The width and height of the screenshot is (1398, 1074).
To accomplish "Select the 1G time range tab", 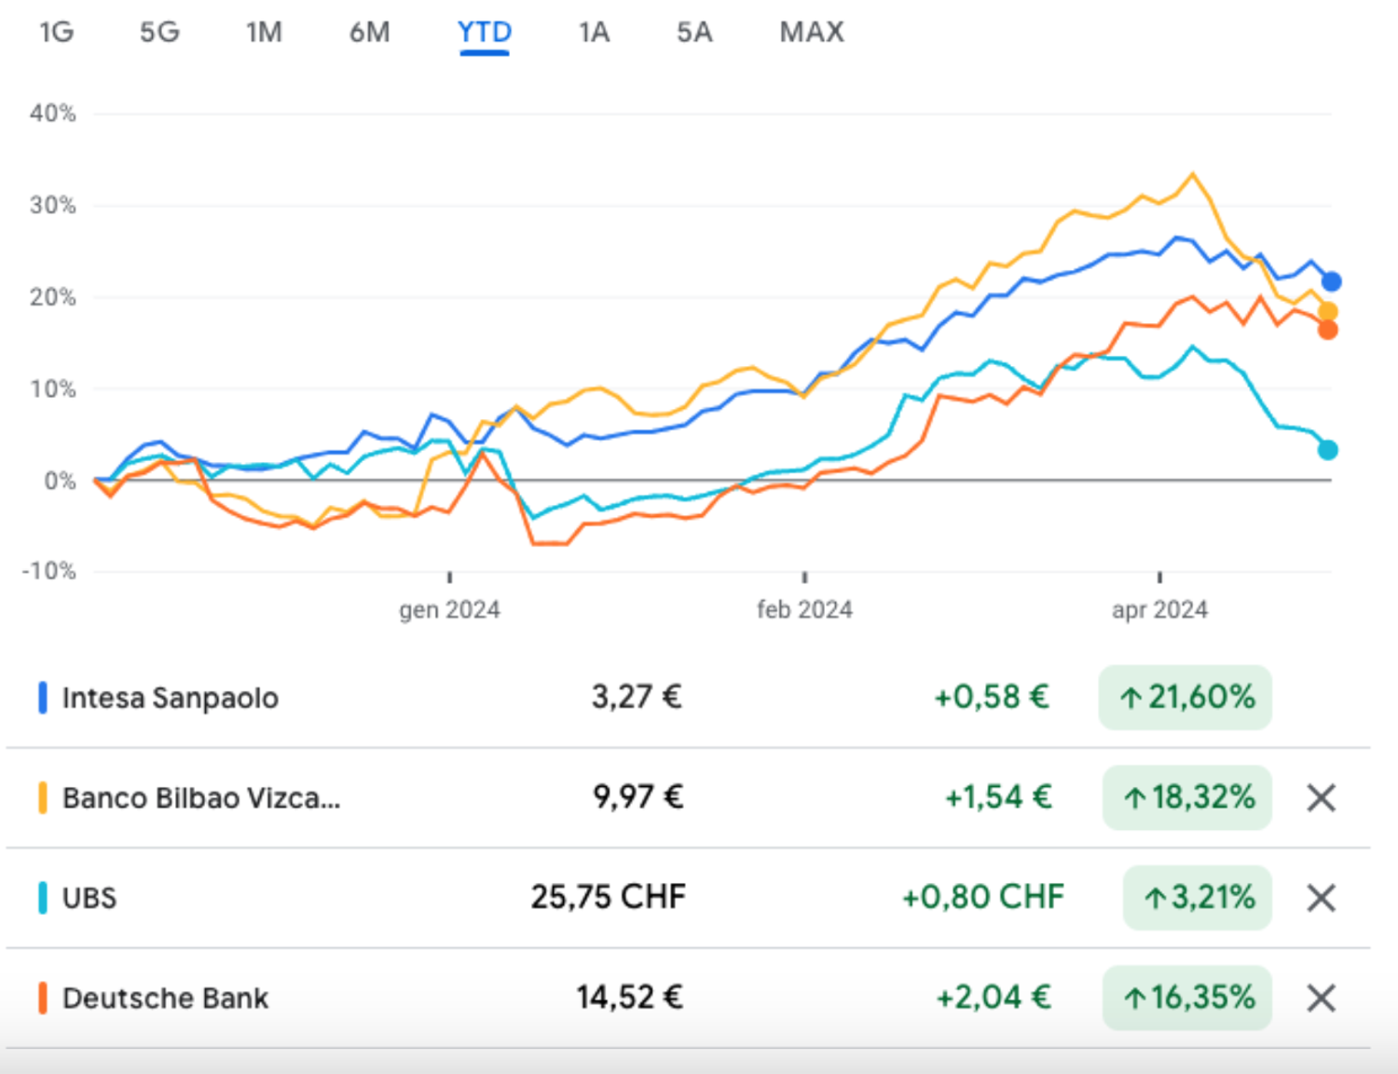I will point(57,33).
